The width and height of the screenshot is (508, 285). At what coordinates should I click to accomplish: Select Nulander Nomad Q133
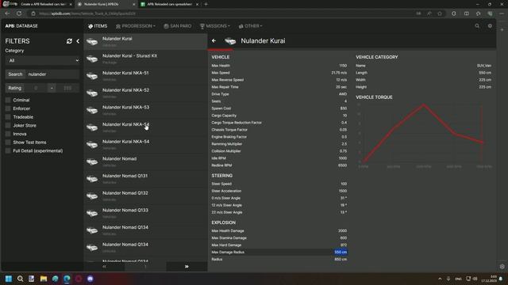tap(145, 213)
